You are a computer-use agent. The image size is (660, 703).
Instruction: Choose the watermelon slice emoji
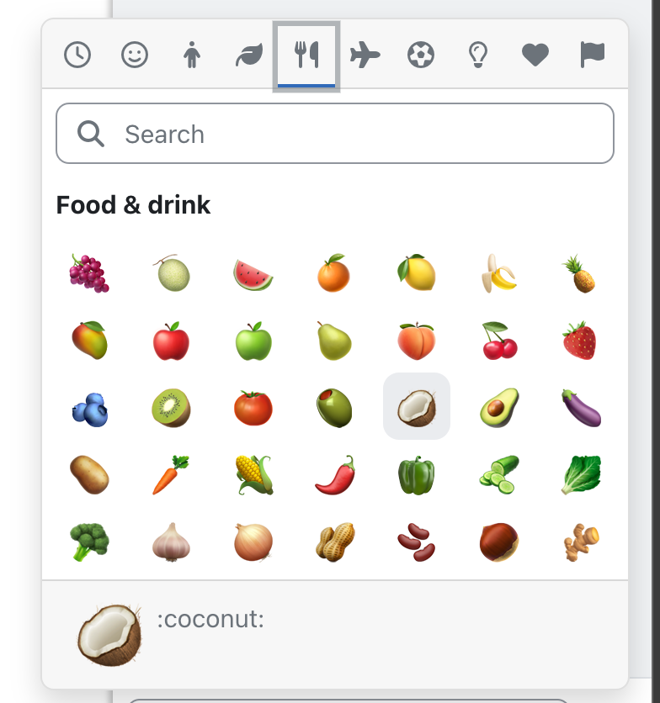pyautogui.click(x=253, y=274)
